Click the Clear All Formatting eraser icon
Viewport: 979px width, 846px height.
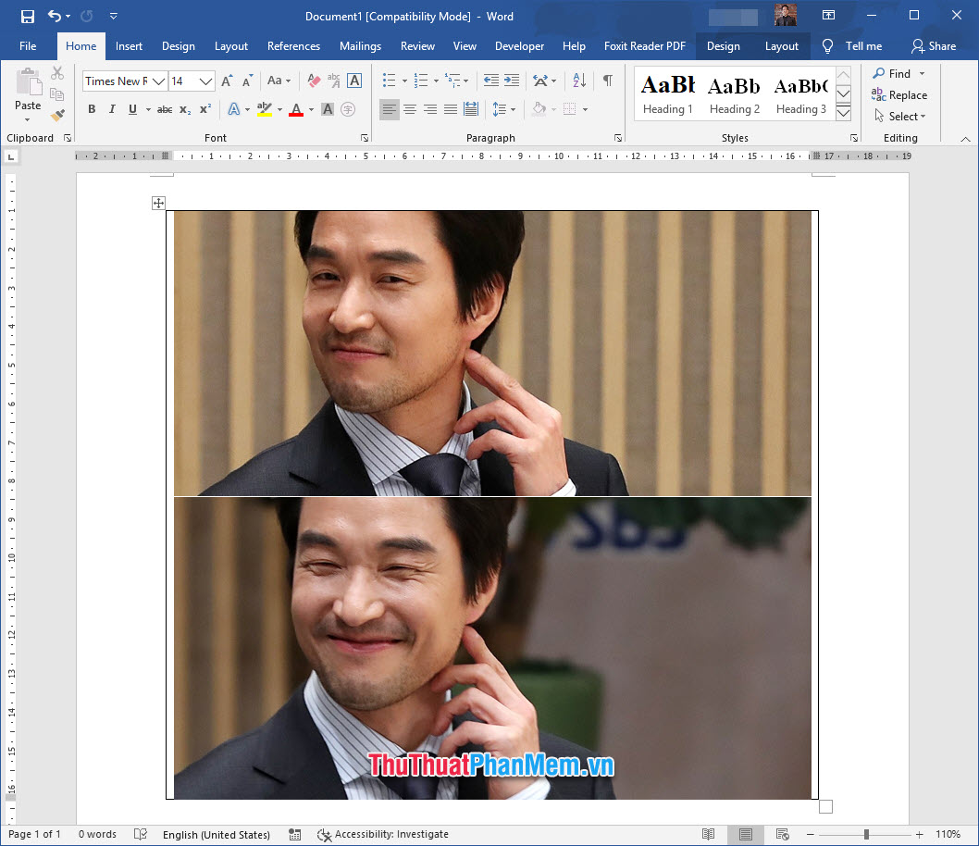314,81
